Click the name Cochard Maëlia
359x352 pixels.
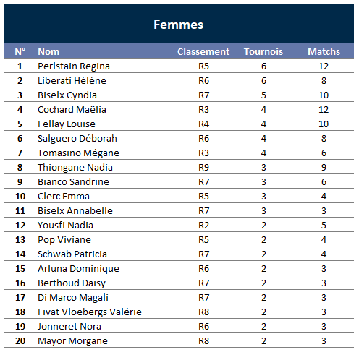(x=72, y=109)
